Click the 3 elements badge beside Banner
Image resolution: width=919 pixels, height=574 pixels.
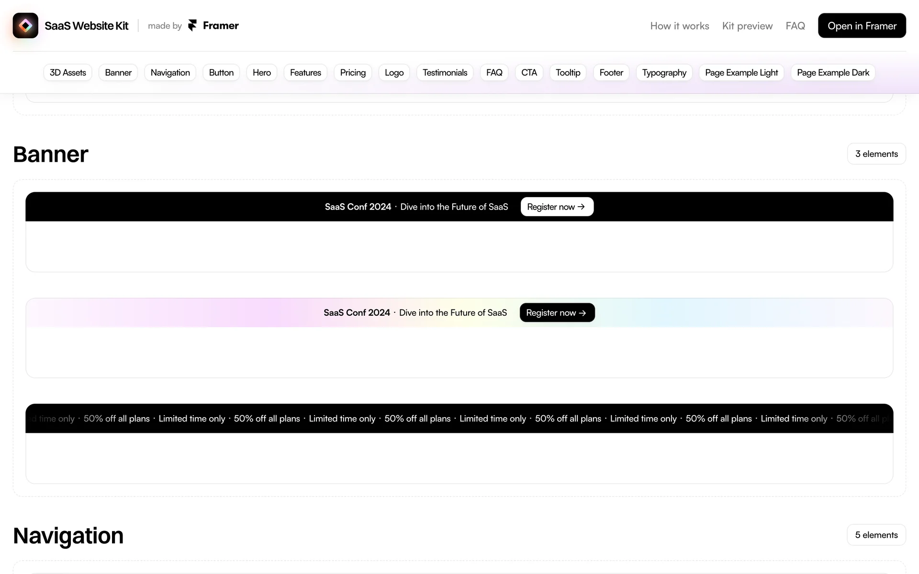coord(876,154)
